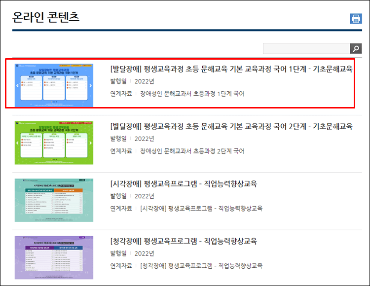The width and height of the screenshot is (370, 286).
Task: Click 2022년 date in 시각장애 entry
Action: 144,196
